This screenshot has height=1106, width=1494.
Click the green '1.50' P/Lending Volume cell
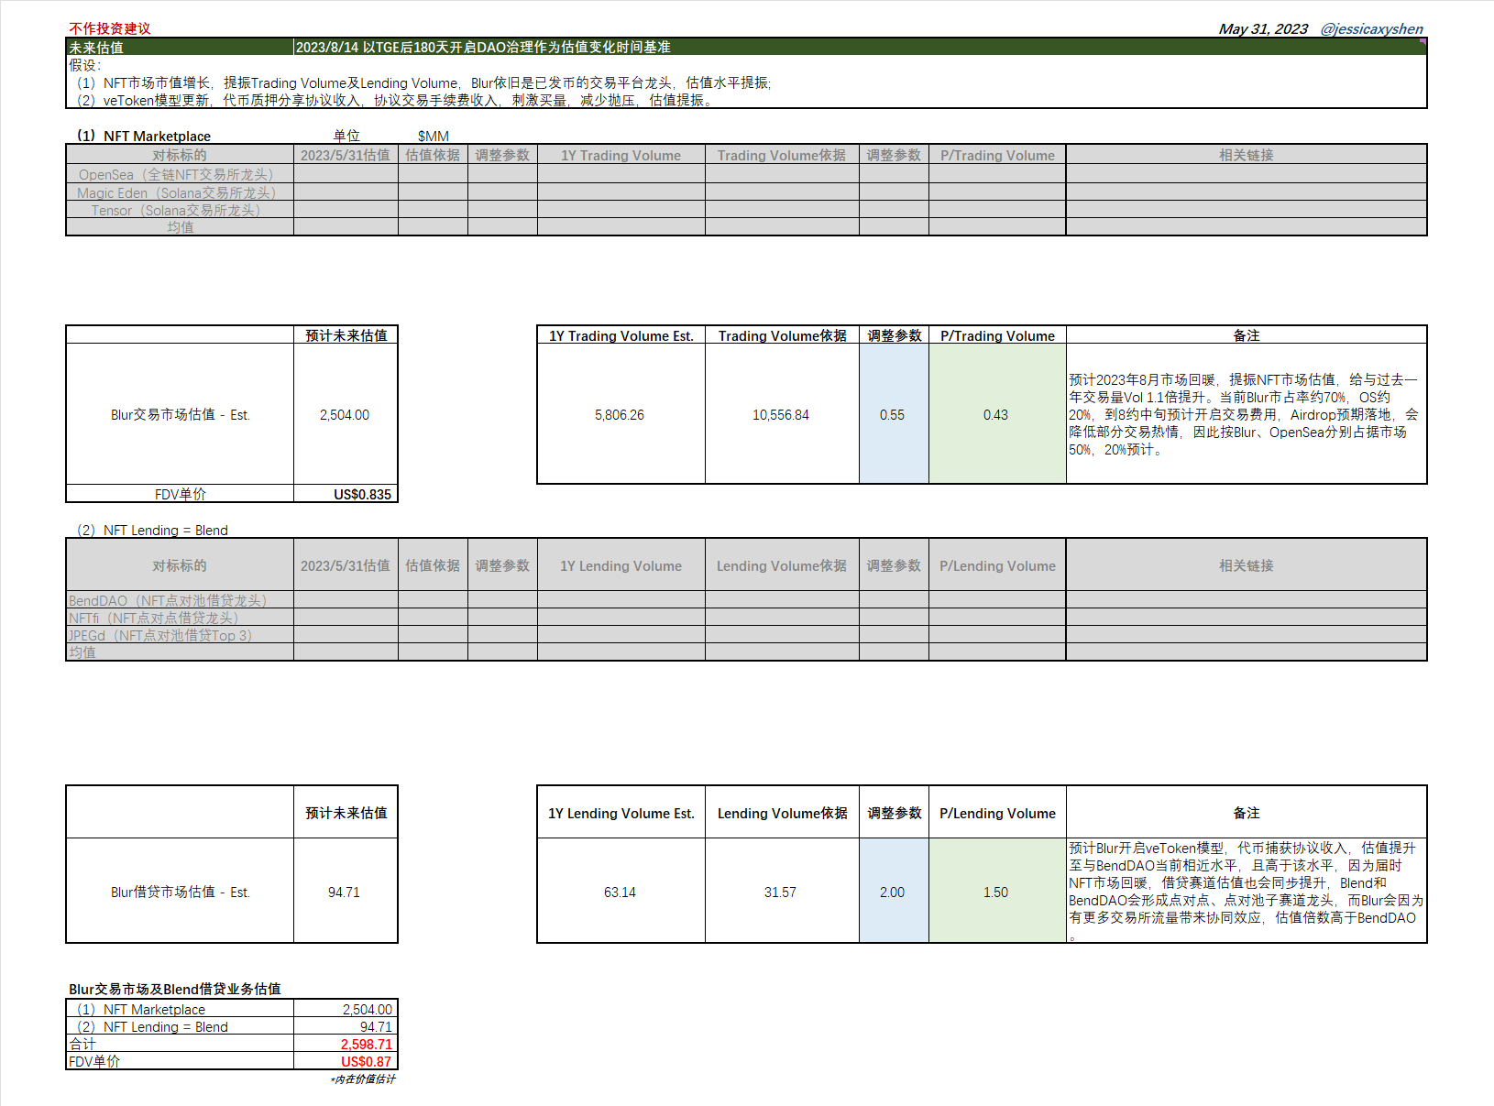pyautogui.click(x=997, y=892)
